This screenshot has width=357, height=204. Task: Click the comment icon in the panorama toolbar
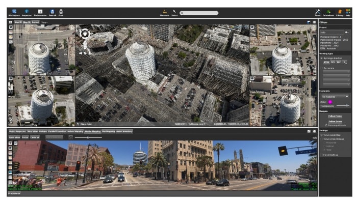pyautogui.click(x=15, y=143)
